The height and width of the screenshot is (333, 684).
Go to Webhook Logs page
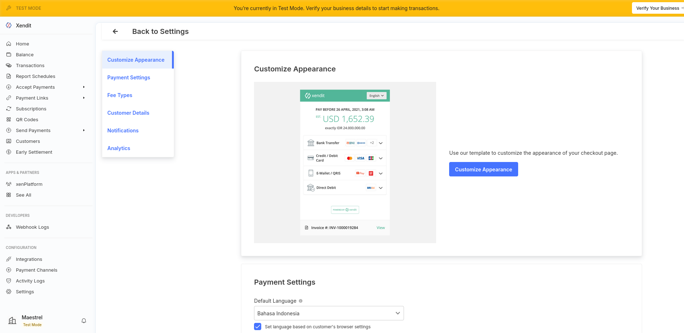point(32,227)
